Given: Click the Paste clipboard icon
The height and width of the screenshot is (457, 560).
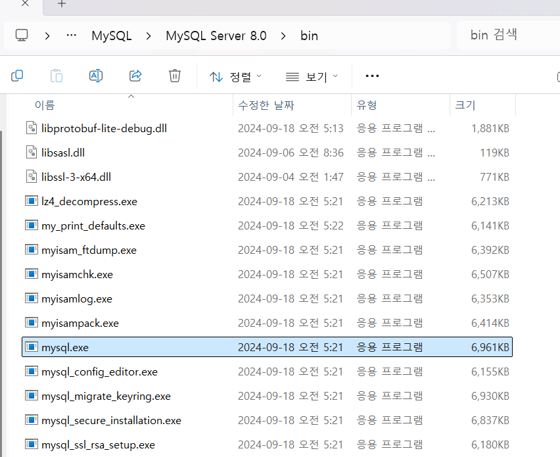Looking at the screenshot, I should coord(57,76).
